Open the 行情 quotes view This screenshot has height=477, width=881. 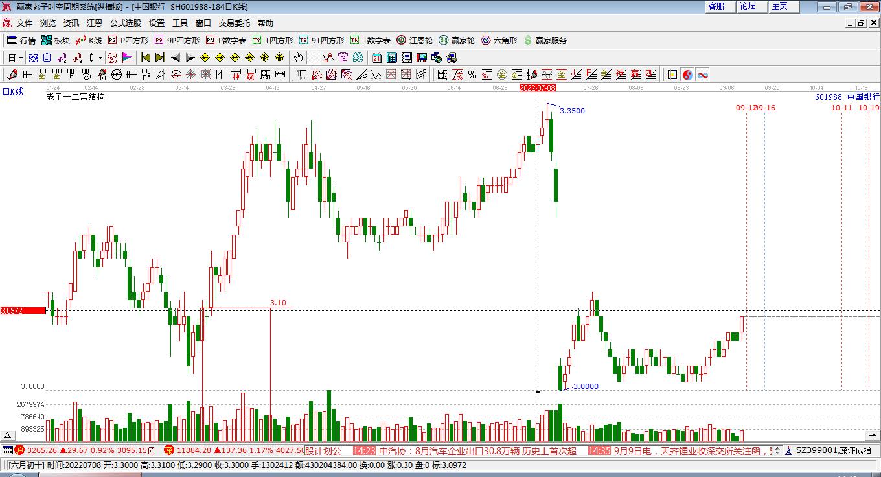[x=21, y=40]
